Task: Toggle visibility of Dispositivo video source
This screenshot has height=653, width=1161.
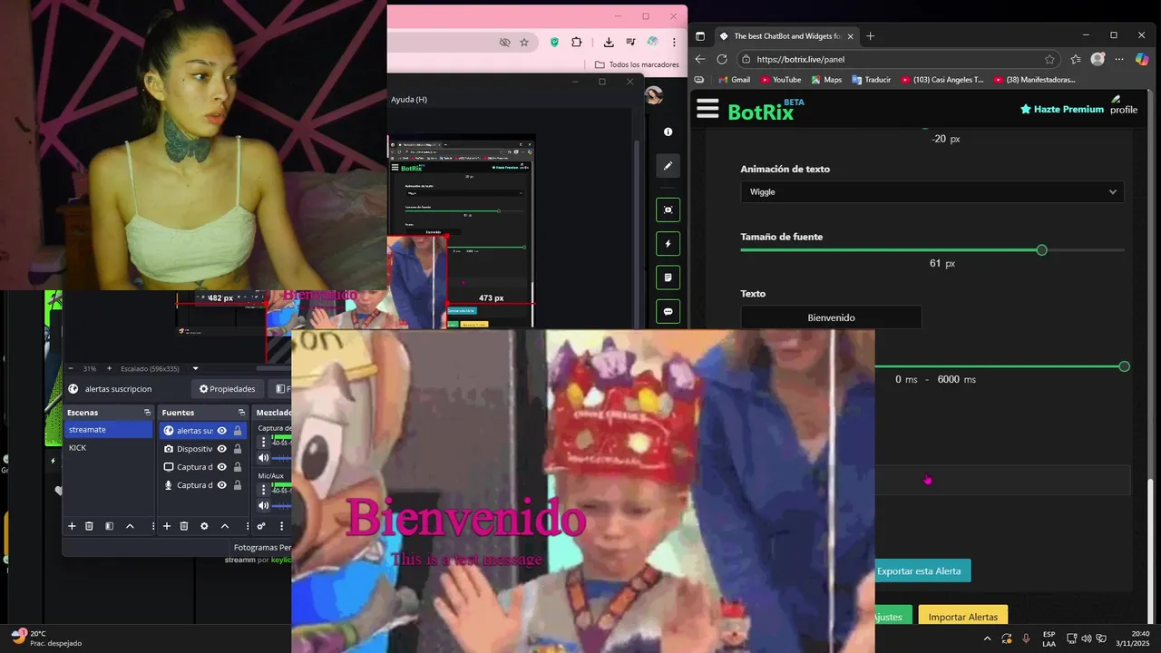Action: click(221, 449)
